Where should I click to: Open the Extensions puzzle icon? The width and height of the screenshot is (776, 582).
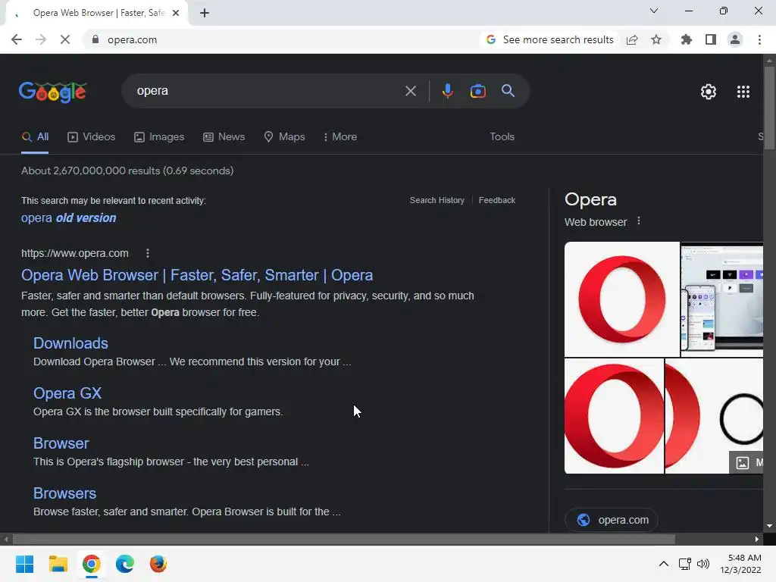pos(687,39)
